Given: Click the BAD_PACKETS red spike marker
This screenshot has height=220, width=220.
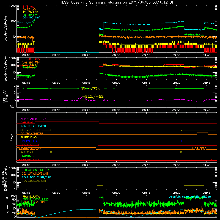Looking at the screenshot, I should 212,159.
